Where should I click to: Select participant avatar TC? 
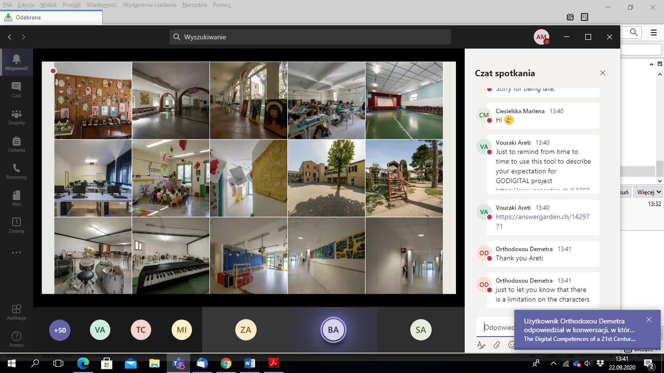coord(141,330)
